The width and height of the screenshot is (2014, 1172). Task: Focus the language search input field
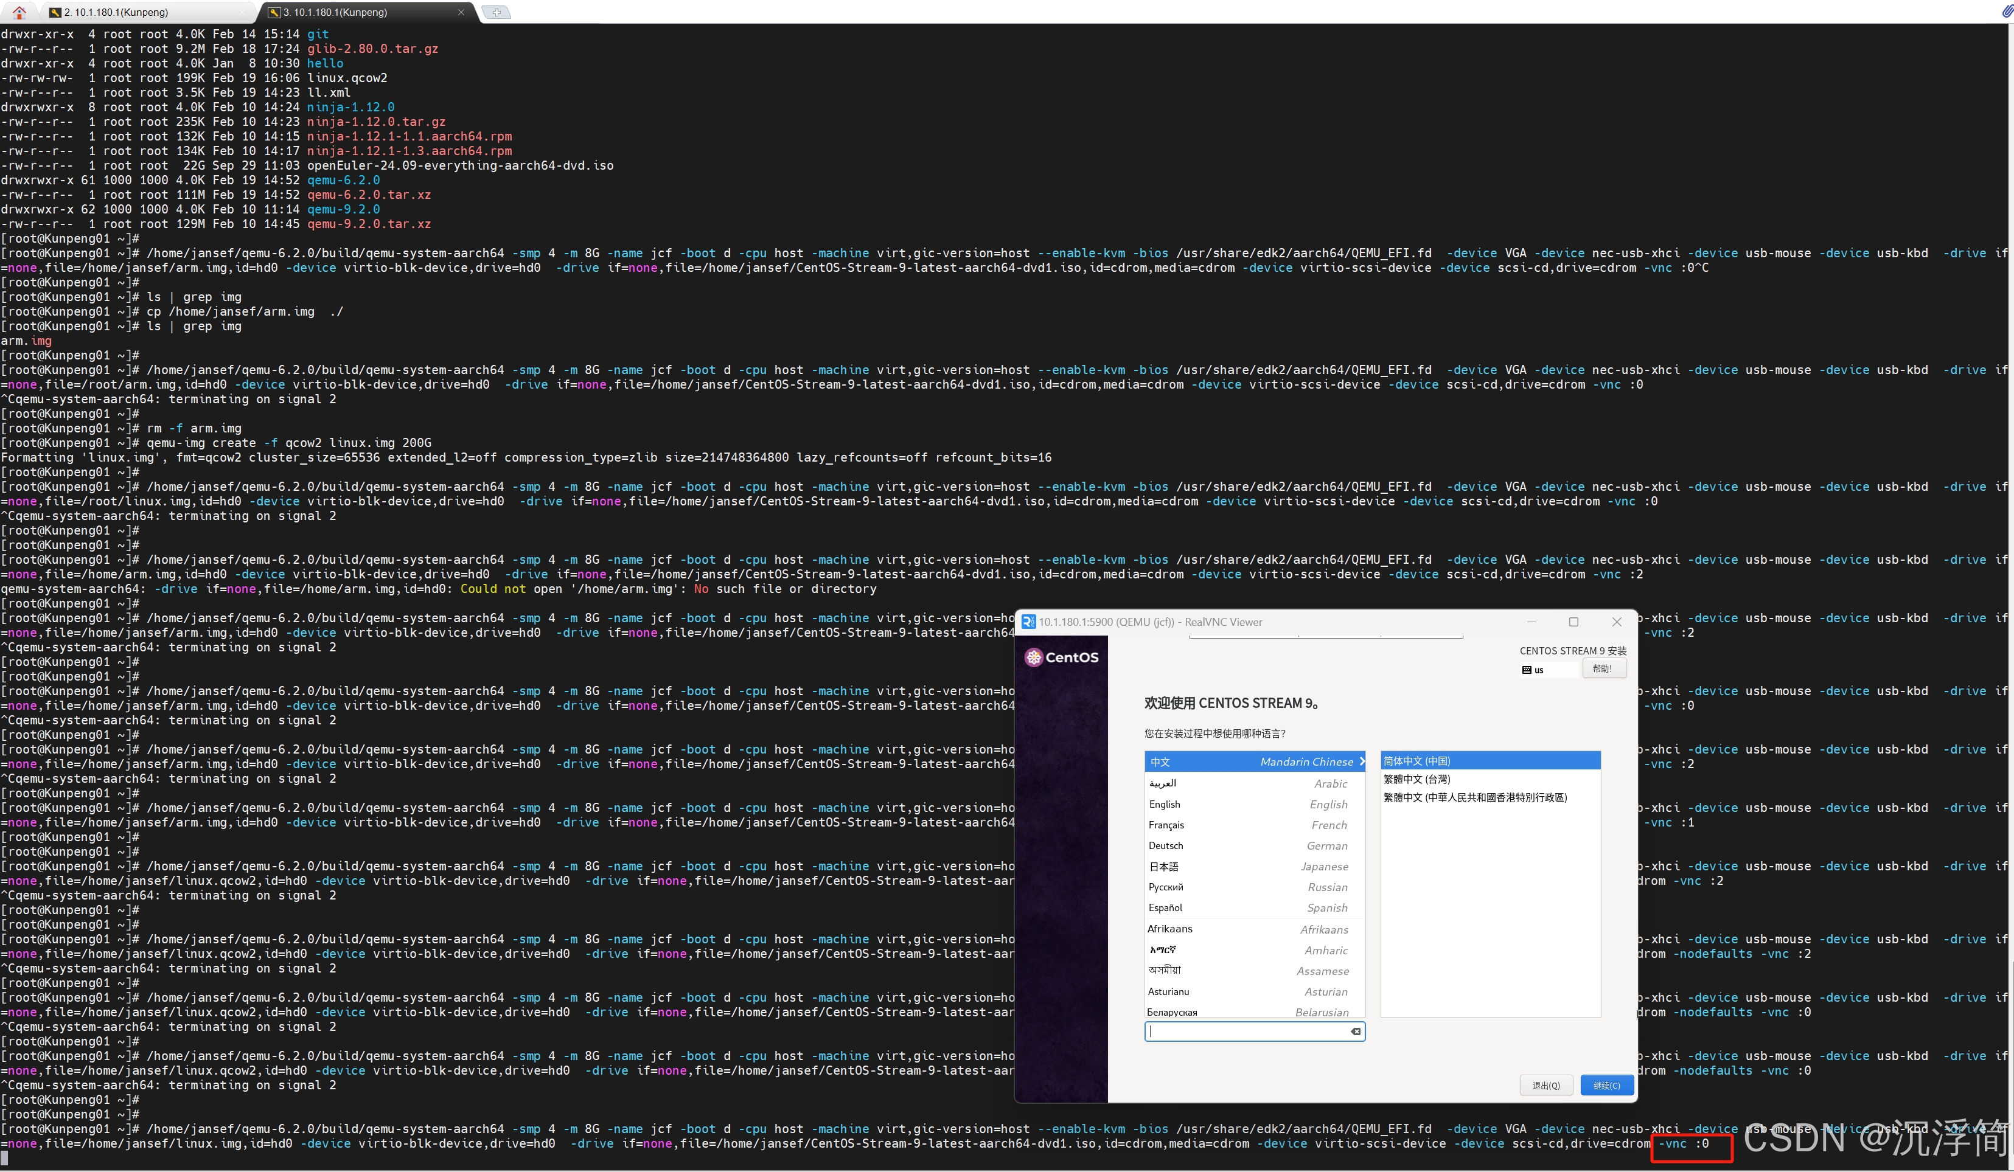pos(1247,1032)
